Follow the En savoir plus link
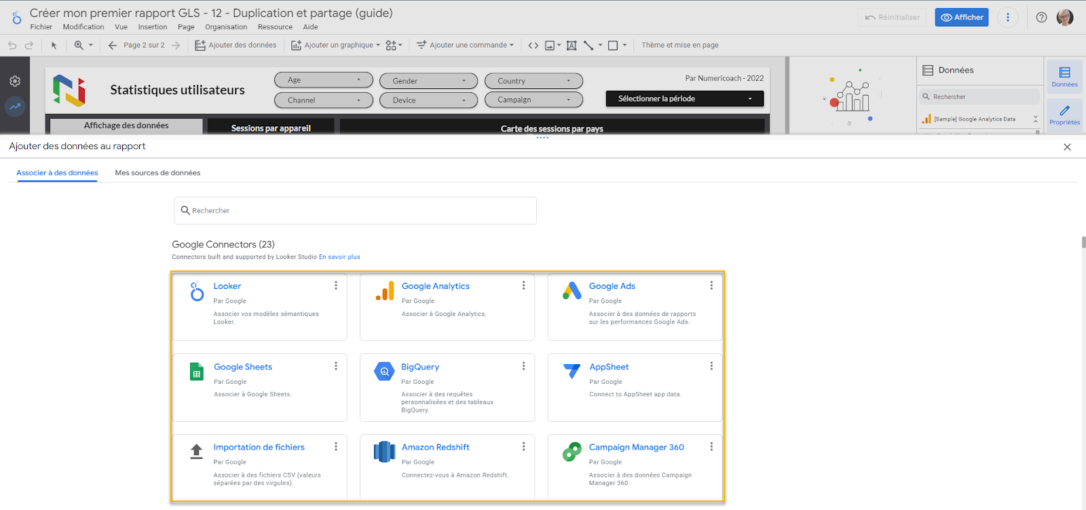1086x510 pixels. pos(339,257)
